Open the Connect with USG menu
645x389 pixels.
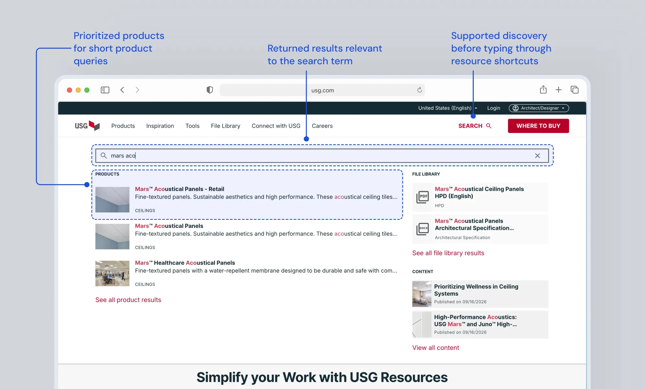click(276, 126)
